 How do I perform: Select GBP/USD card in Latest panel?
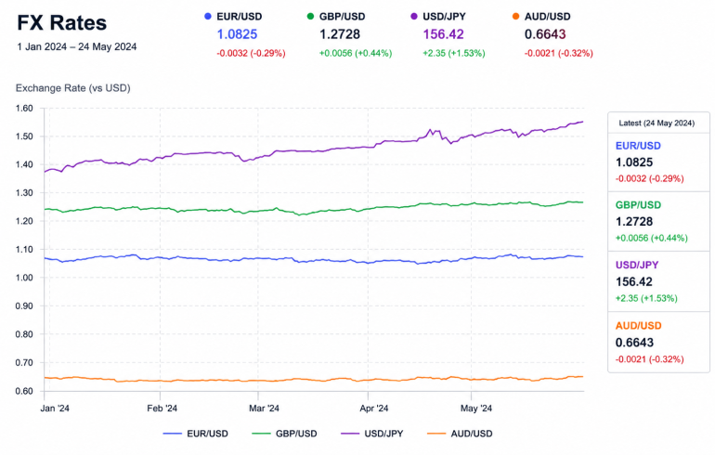[x=658, y=222]
